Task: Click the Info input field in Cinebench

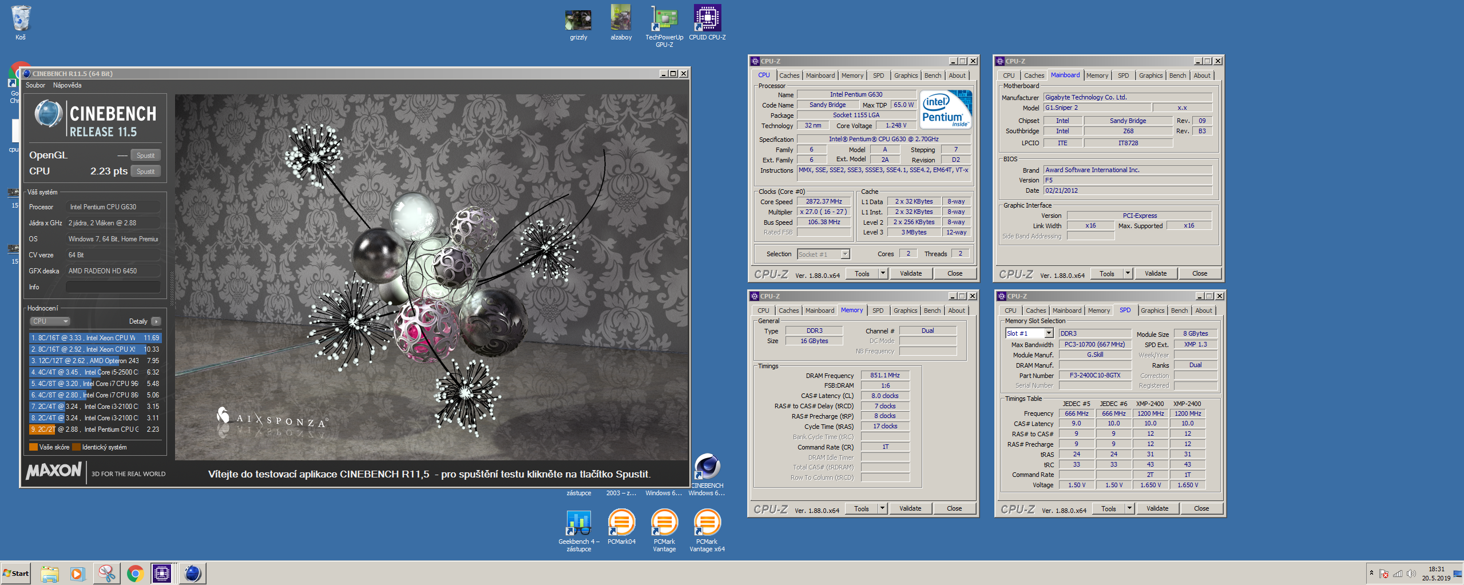Action: click(x=113, y=287)
